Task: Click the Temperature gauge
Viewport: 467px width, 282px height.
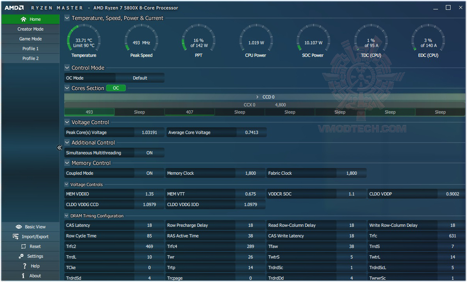Action: point(84,40)
